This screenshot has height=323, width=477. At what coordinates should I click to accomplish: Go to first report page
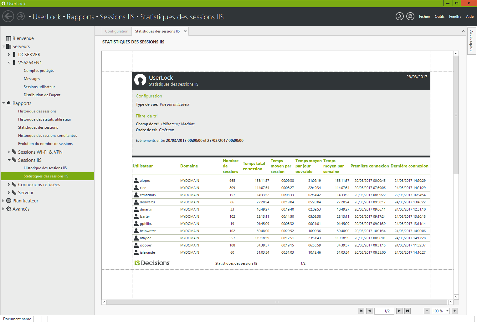[361, 311]
